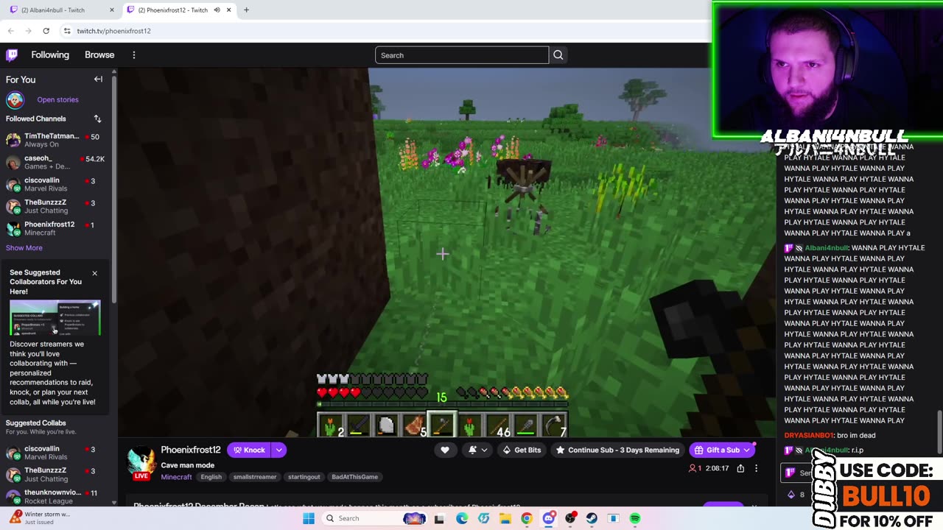
Task: Open OBS Studio from the taskbar
Action: pos(569,518)
